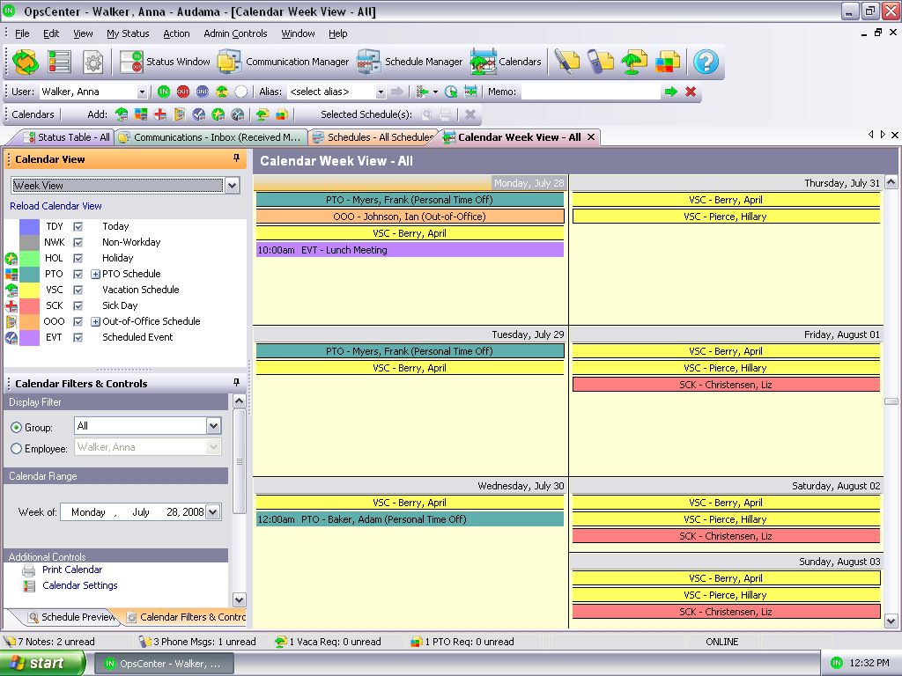Viewport: 902px width, 676px height.
Task: Open the Week View dropdown
Action: pos(232,186)
